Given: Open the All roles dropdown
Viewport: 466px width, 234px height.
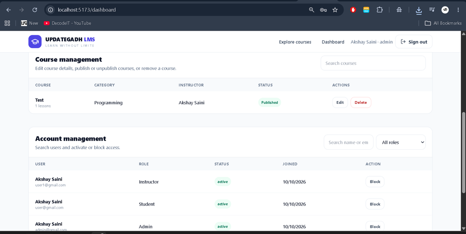Looking at the screenshot, I should 400,142.
